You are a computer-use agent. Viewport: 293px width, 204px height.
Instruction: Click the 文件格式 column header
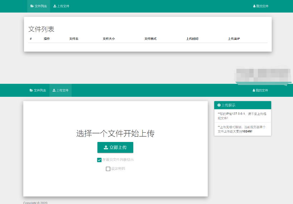coord(150,39)
